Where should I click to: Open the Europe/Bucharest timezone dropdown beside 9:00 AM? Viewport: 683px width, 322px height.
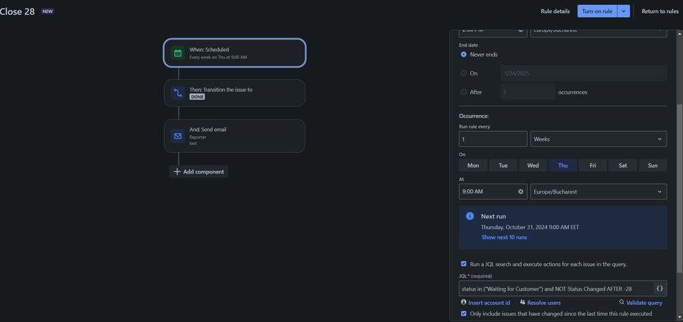pyautogui.click(x=599, y=191)
